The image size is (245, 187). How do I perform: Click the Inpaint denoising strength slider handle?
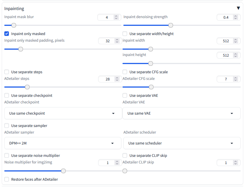tap(171, 25)
